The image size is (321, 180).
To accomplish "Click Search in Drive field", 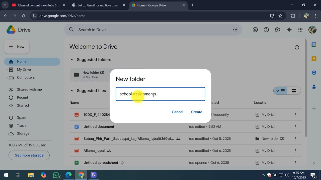I will 153,30.
